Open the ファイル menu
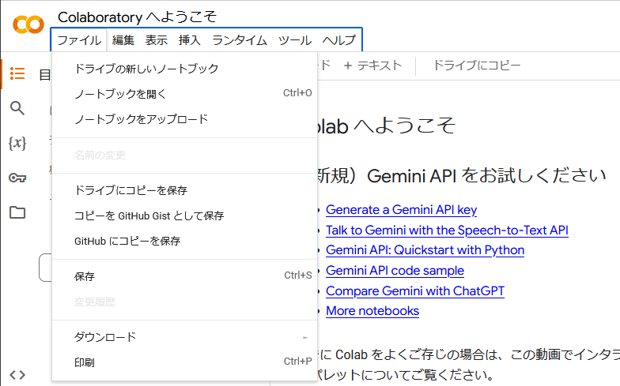Image resolution: width=620 pixels, height=386 pixels. (x=79, y=40)
